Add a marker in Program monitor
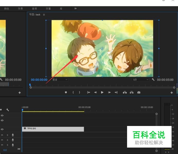Viewport: 178px width, 154px height. 66,93
